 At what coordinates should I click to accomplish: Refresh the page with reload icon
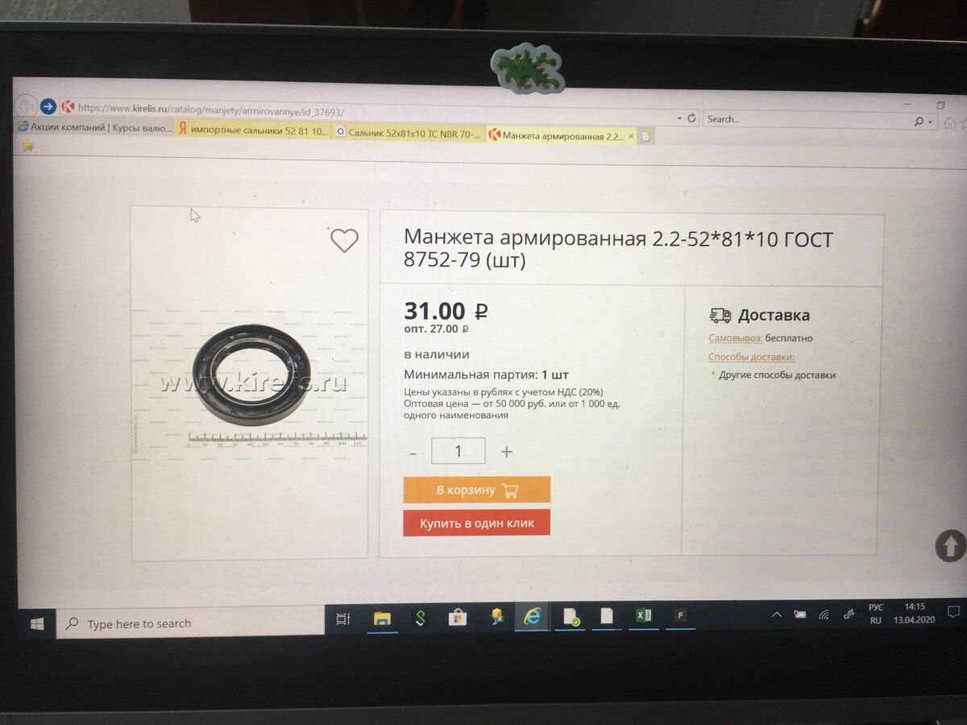pyautogui.click(x=691, y=118)
